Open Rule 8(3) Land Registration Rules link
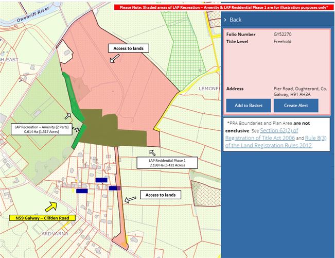The image size is (335, 258). pos(276,142)
